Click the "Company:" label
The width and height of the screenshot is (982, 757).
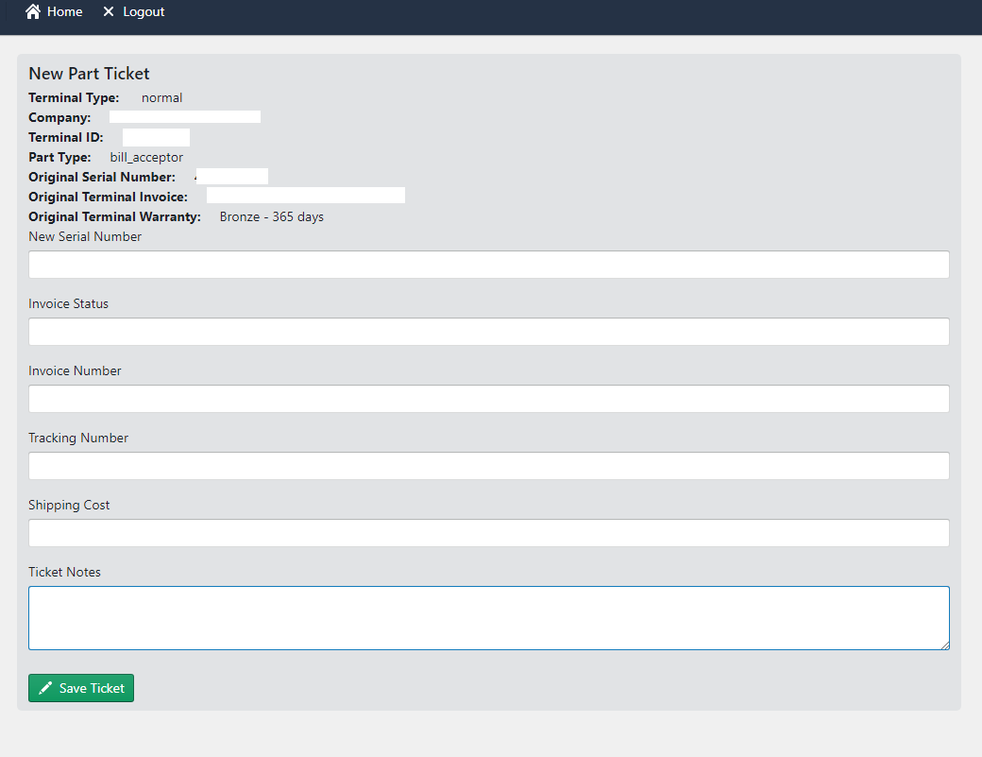59,118
